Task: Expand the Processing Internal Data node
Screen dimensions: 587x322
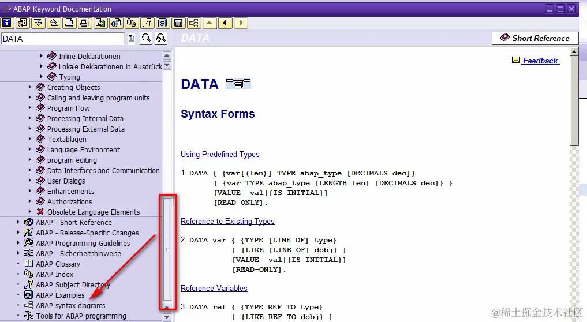Action: tap(29, 118)
